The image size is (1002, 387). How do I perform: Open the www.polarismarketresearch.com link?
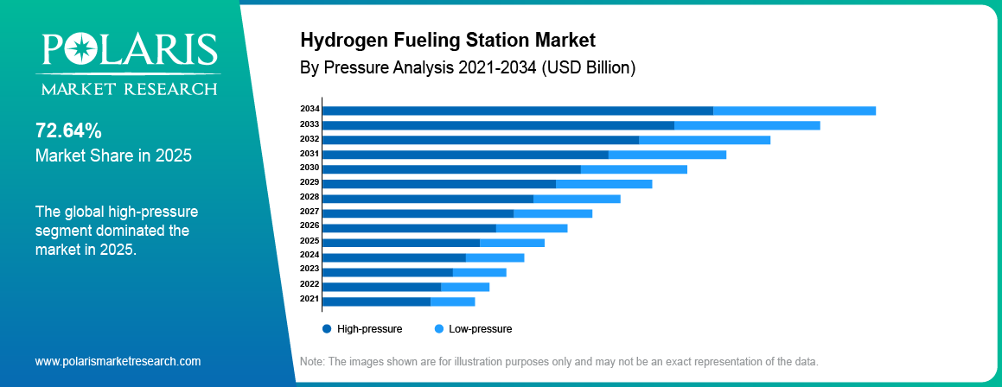coord(118,361)
